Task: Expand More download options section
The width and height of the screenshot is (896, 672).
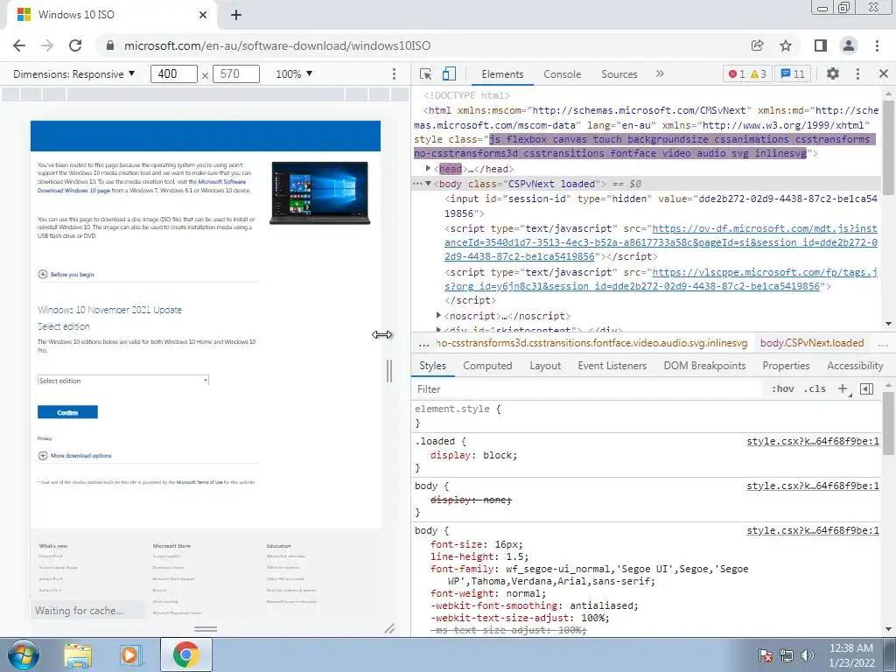Action: (x=75, y=455)
